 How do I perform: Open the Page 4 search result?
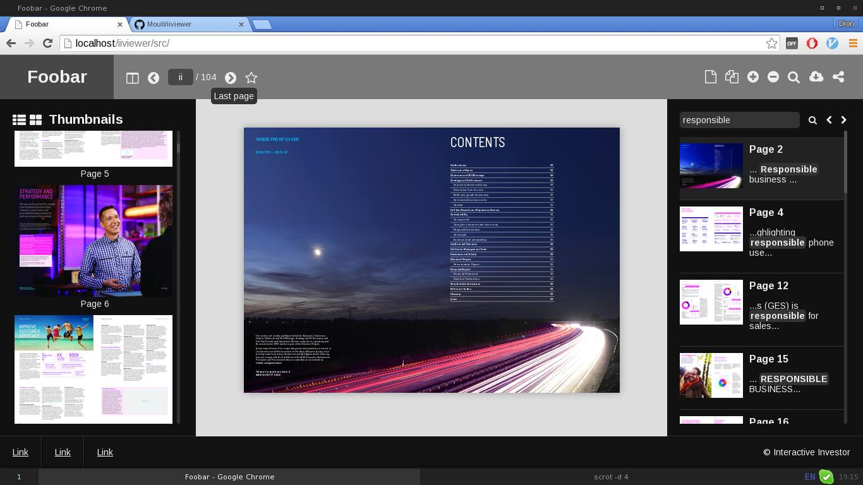762,236
